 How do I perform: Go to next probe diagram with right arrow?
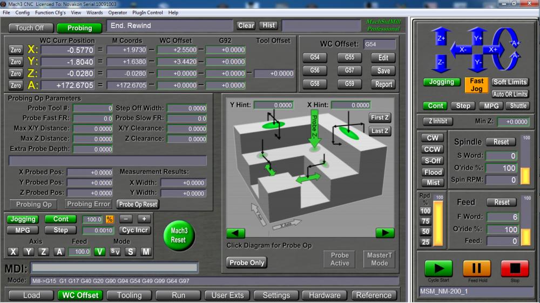pos(384,233)
